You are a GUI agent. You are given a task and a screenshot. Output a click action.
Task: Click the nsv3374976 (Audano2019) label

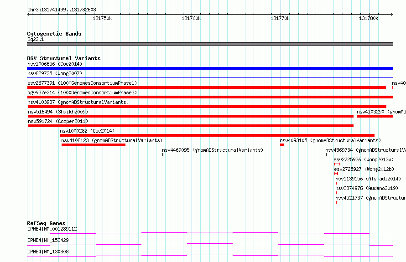367,188
